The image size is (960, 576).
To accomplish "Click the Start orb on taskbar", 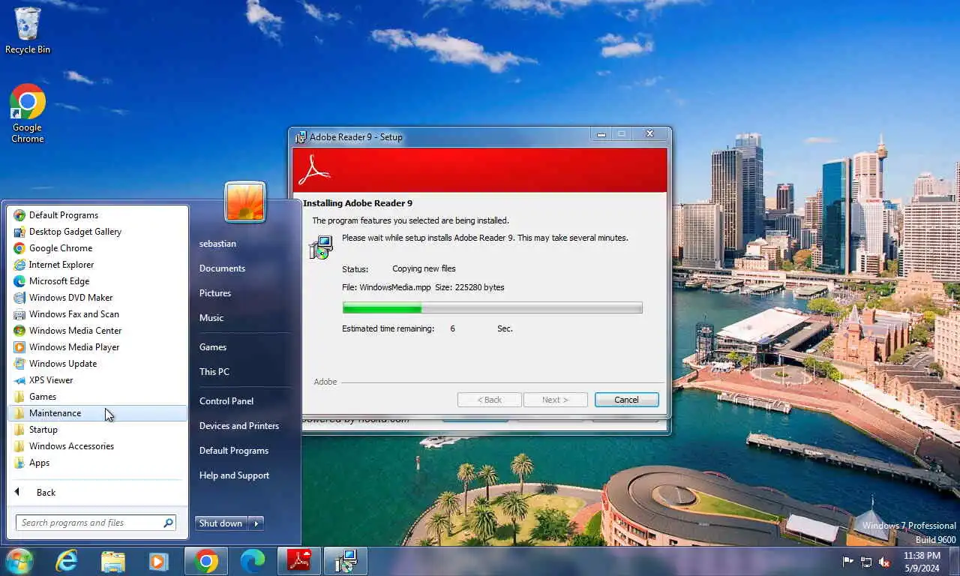I will [x=19, y=561].
